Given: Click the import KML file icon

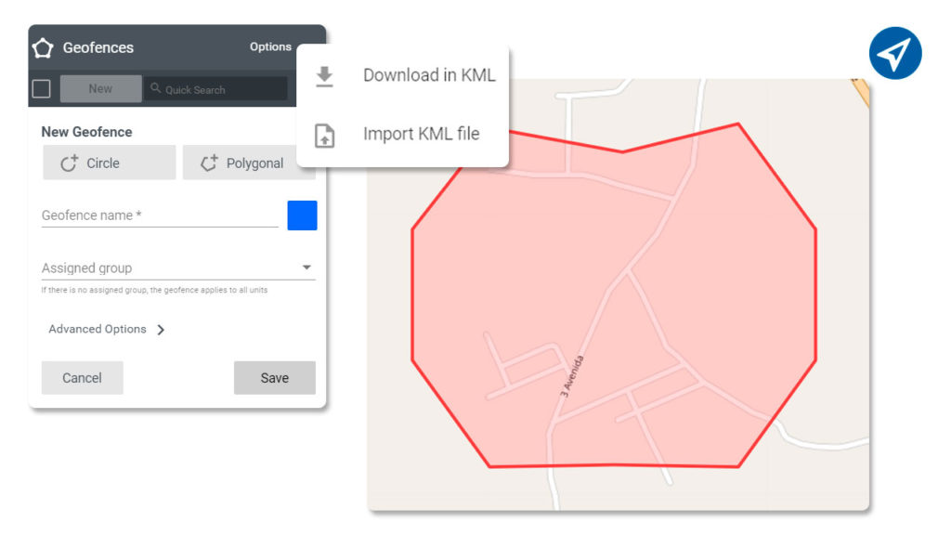Looking at the screenshot, I should 324,136.
